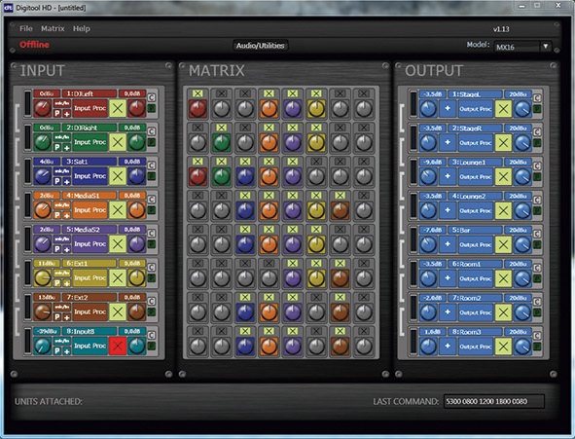Click the Last Command field
Screen dimensions: 575x439
[x=493, y=401]
